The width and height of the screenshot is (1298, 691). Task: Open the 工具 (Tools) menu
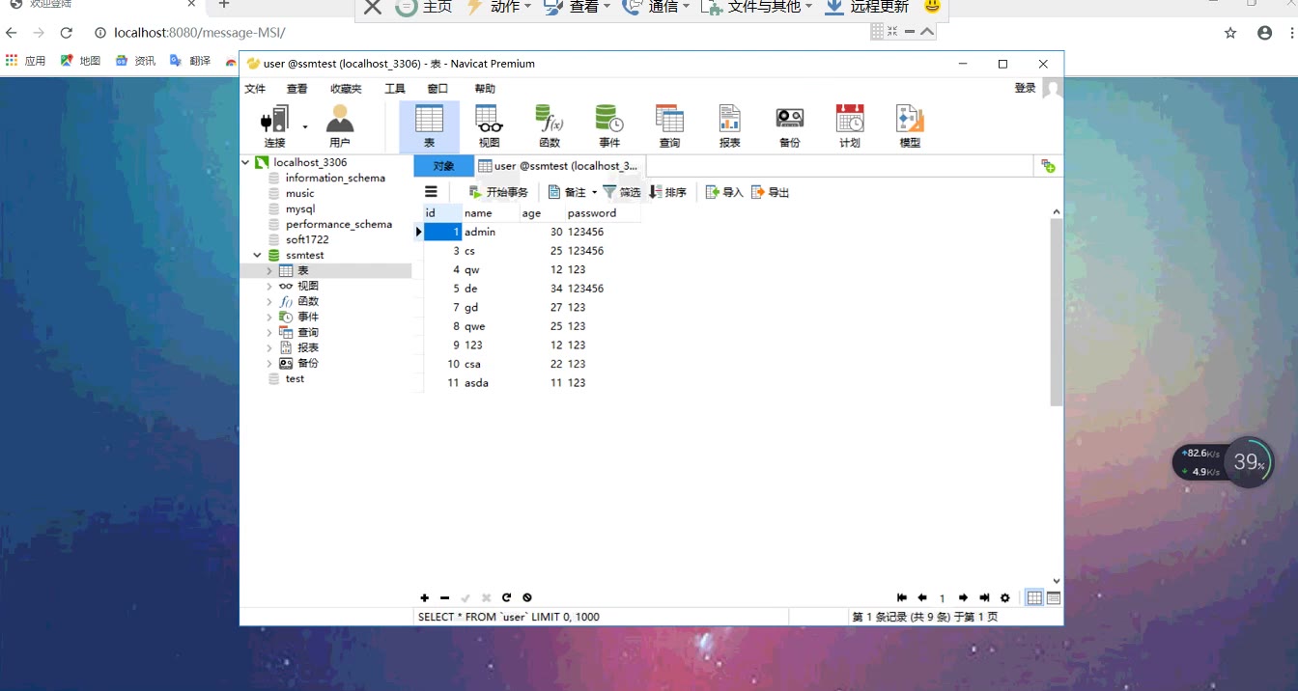tap(395, 89)
